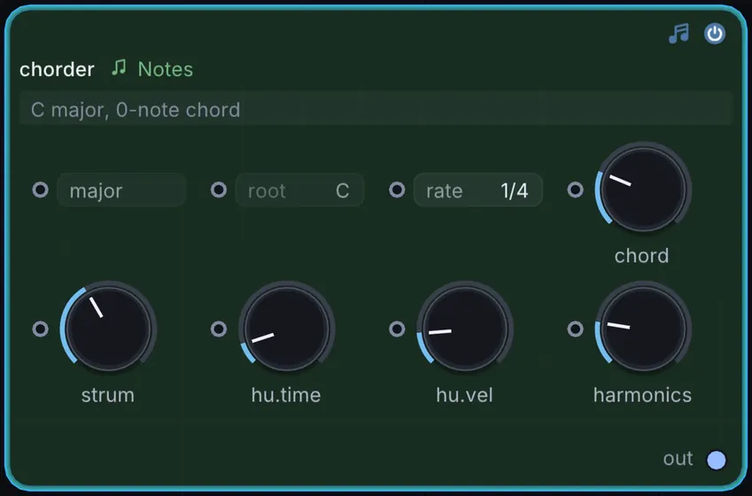Click the modulation port next to rate

(x=397, y=190)
